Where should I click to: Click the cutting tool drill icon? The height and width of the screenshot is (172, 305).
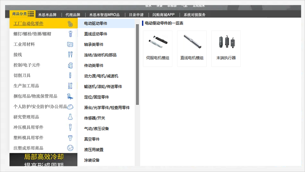tap(70, 75)
